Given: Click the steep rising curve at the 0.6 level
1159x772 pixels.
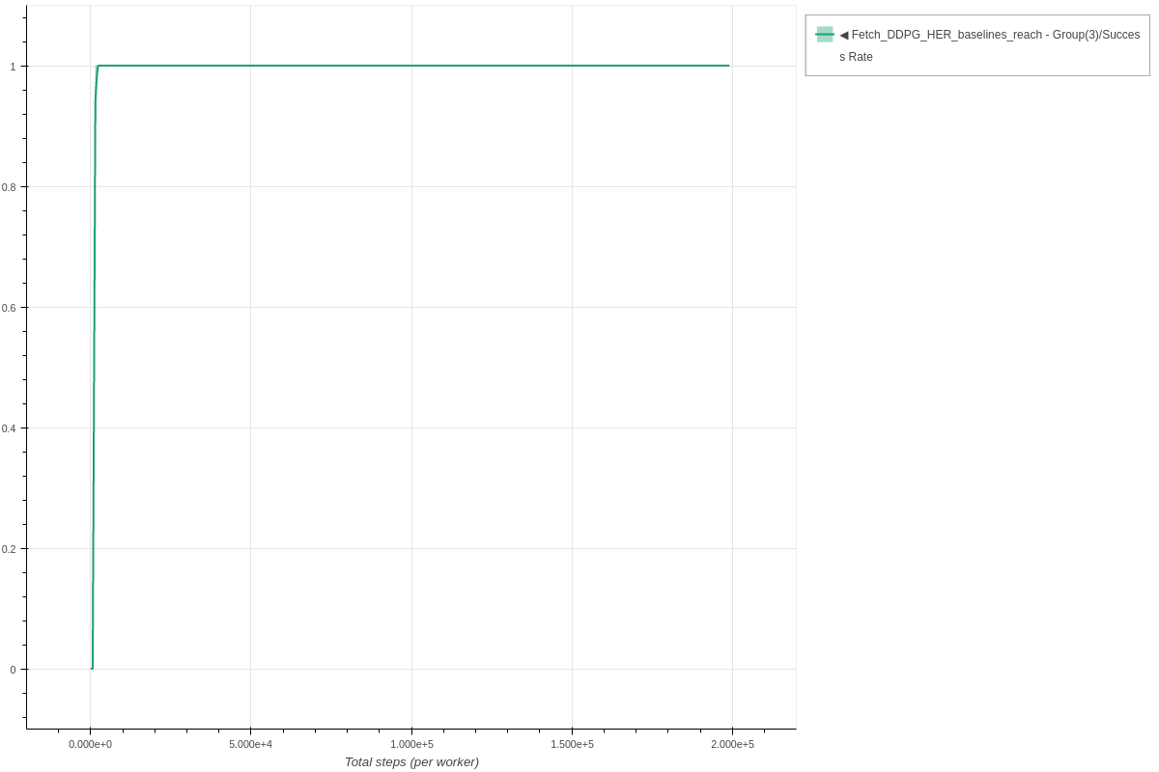Looking at the screenshot, I should tap(94, 307).
